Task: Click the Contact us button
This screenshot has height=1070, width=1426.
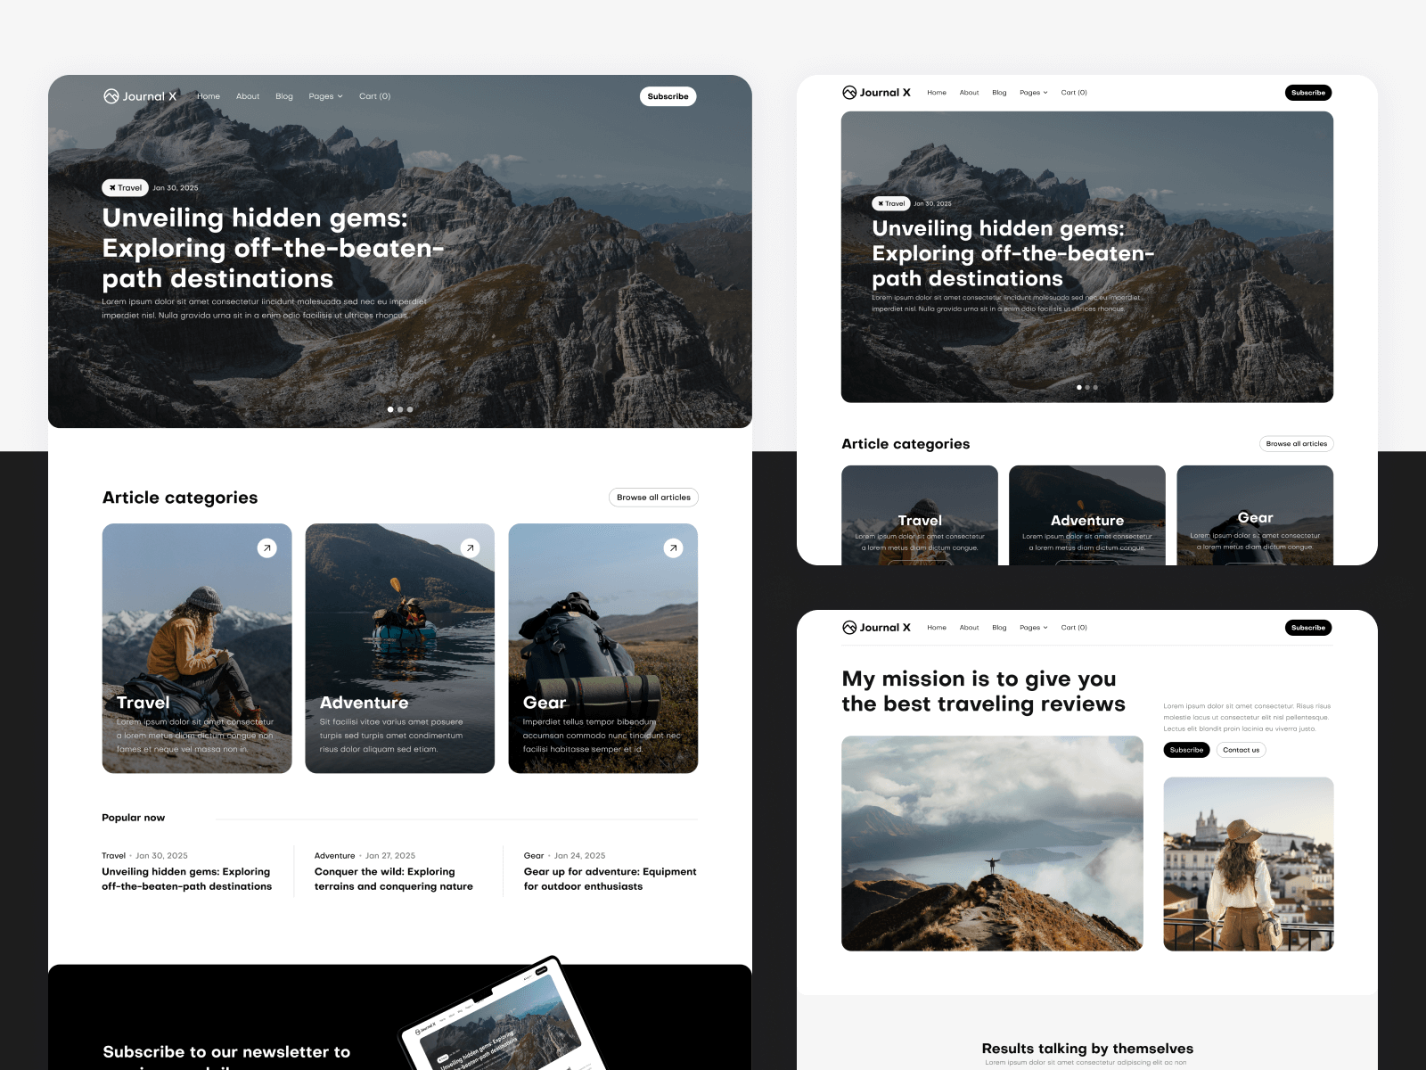Action: [x=1241, y=750]
